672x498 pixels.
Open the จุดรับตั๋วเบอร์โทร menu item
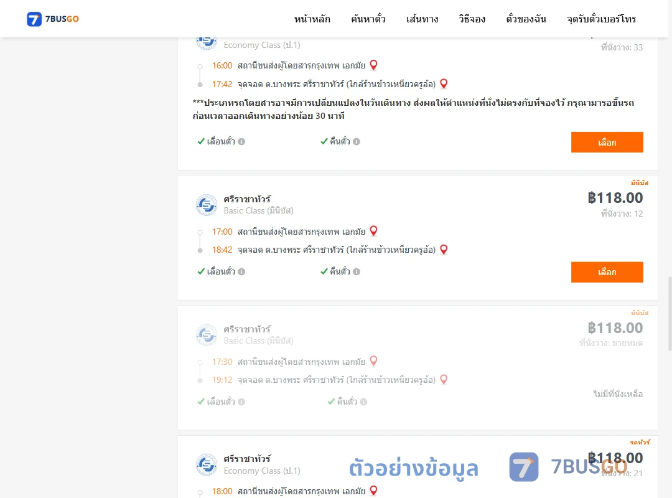[x=601, y=19]
